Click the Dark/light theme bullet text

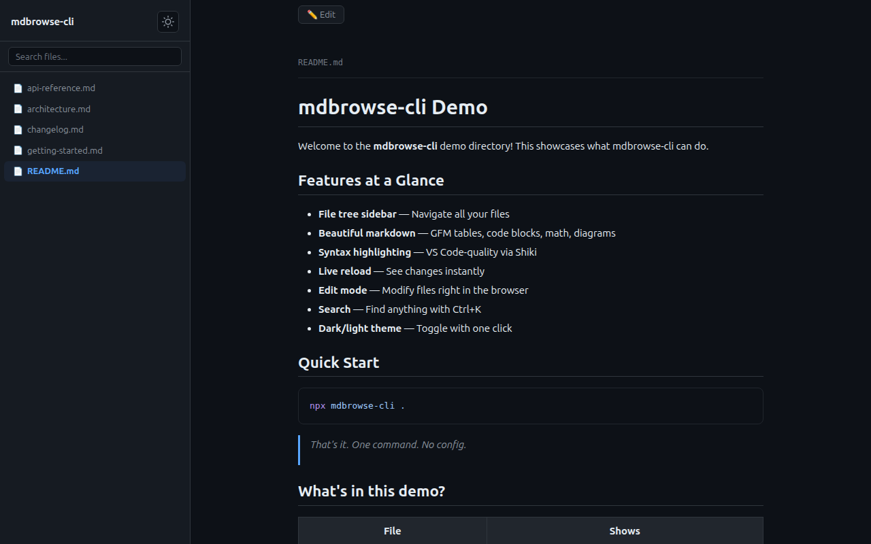tap(415, 328)
